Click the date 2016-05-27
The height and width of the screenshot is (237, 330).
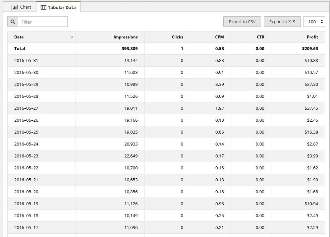[26, 108]
